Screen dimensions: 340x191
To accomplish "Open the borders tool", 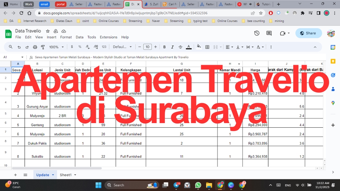I will coord(207,47).
